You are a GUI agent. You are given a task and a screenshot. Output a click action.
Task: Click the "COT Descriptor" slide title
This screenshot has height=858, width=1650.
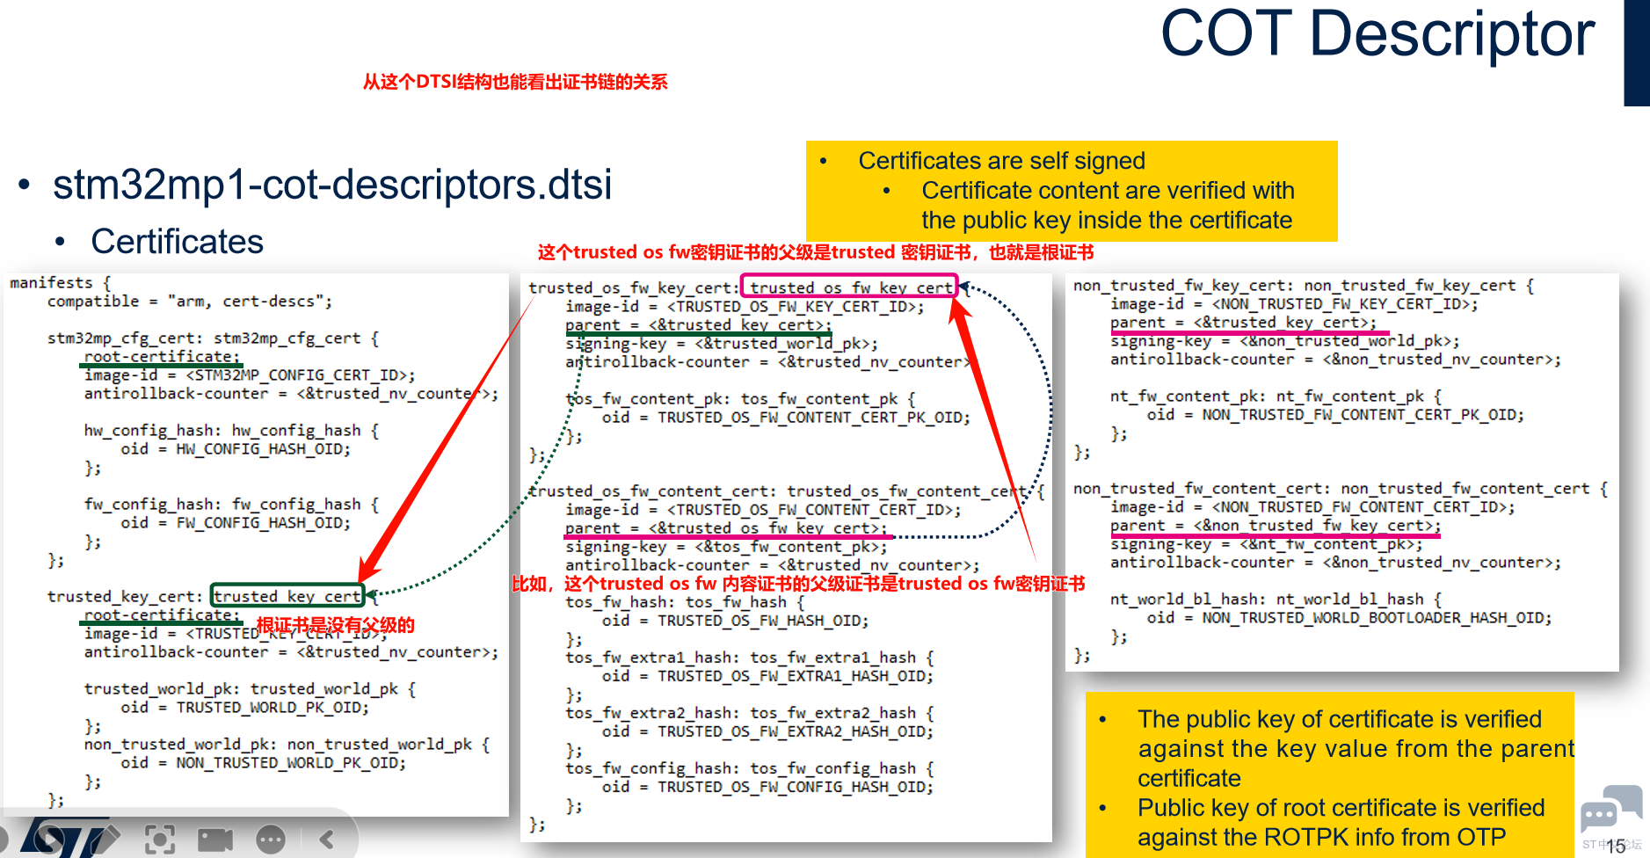click(1377, 34)
